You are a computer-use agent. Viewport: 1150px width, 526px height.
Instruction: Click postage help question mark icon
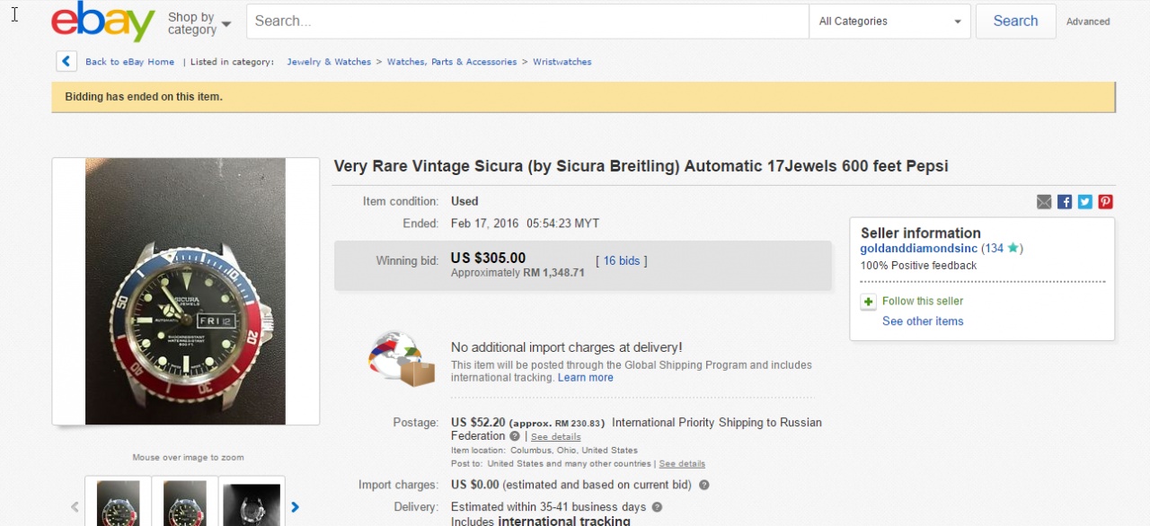pyautogui.click(x=515, y=436)
